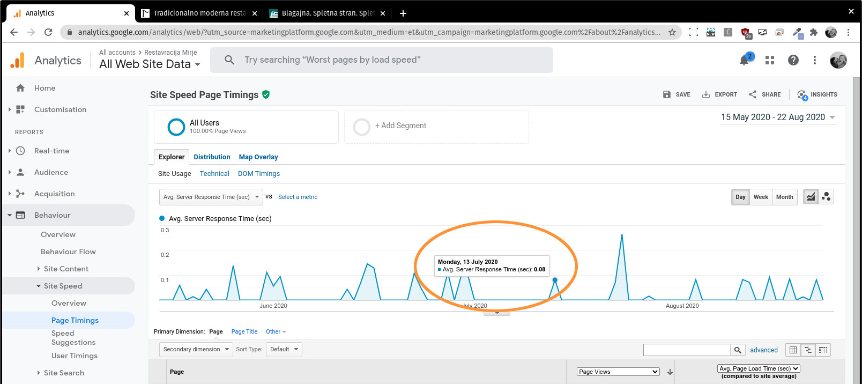The height and width of the screenshot is (384, 862).
Task: Switch to the Blagajna browser tab
Action: point(326,13)
